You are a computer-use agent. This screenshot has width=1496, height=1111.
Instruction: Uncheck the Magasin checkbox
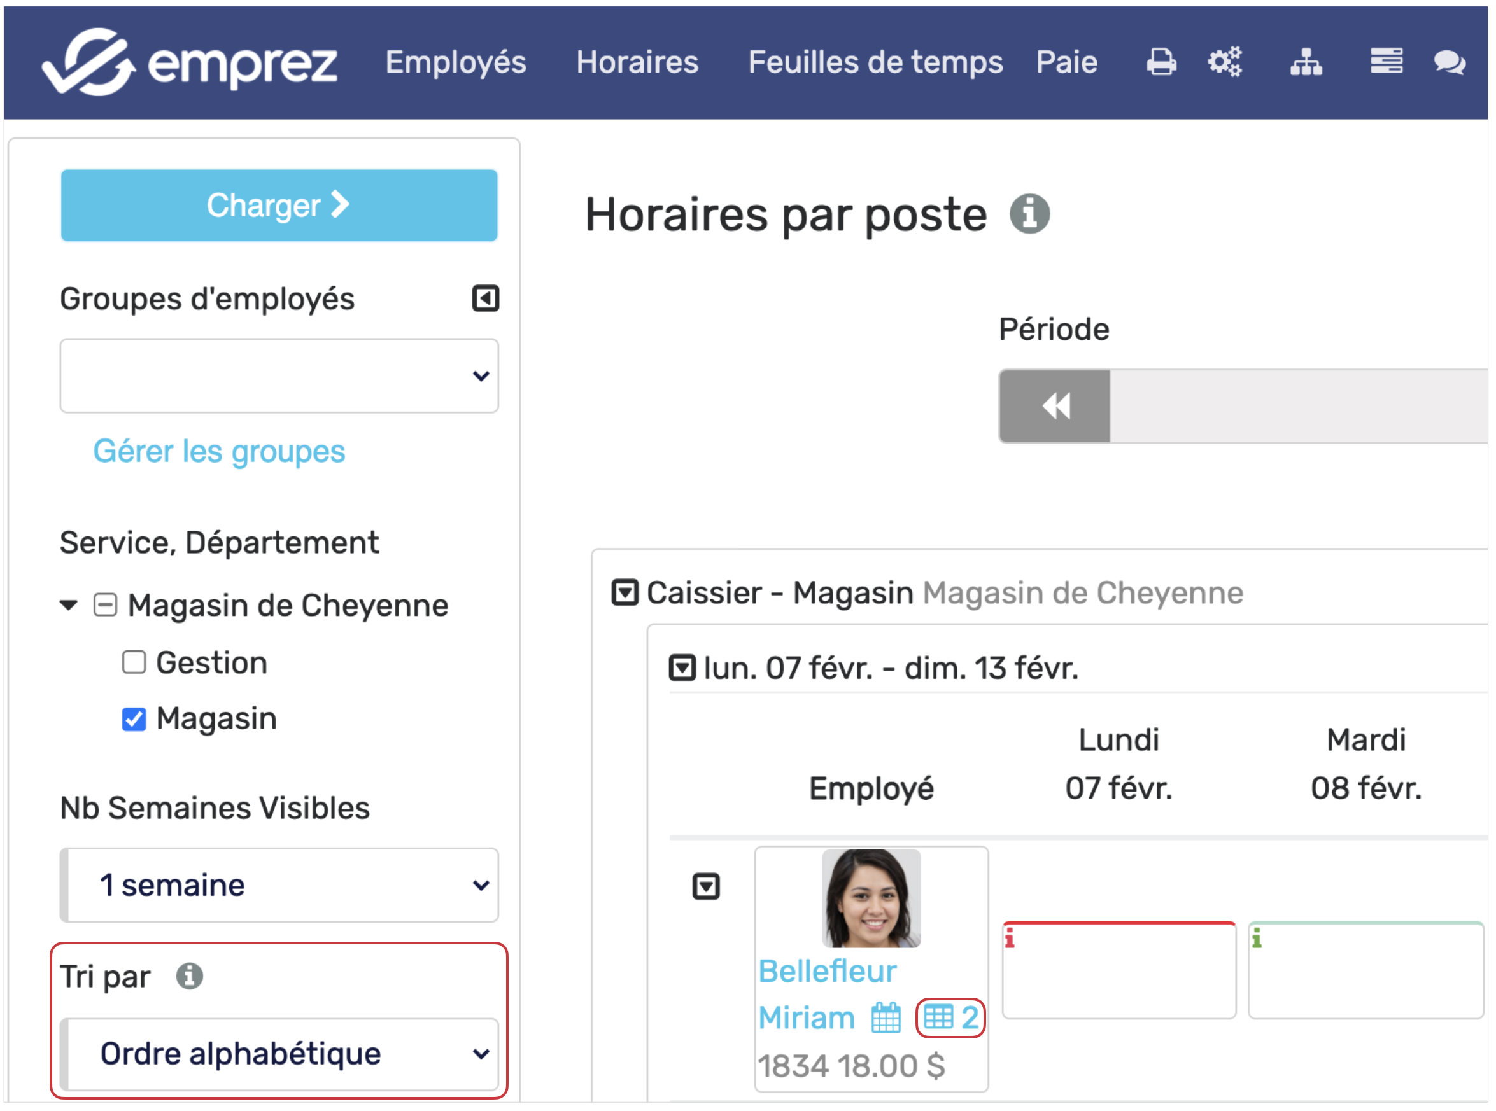134,718
